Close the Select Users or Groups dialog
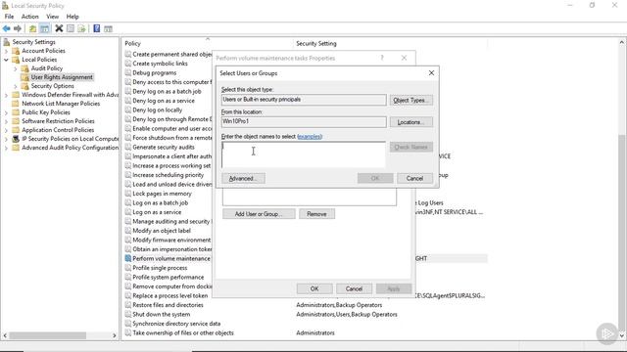Image resolution: width=627 pixels, height=352 pixels. click(431, 73)
